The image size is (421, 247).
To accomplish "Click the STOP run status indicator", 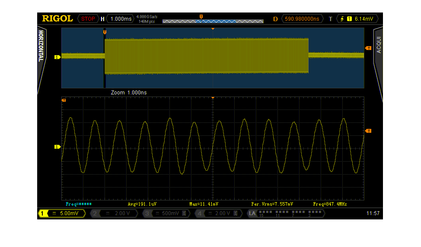I will tap(88, 19).
